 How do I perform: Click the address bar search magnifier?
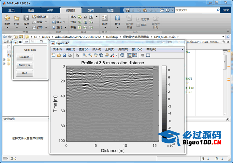228,37
